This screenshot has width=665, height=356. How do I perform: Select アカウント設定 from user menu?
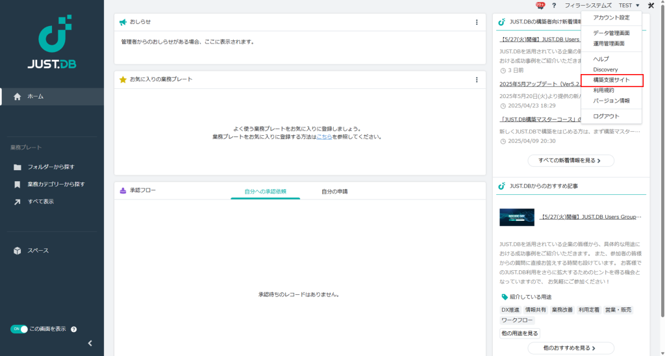(x=611, y=18)
